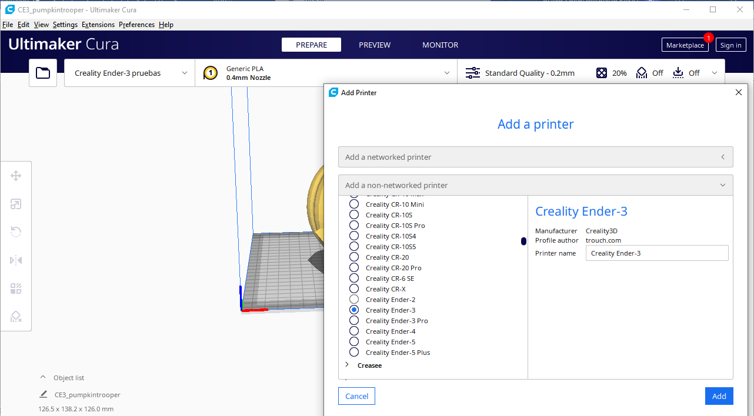Select the Mirror tool in left toolbar
The width and height of the screenshot is (754, 416).
tap(16, 260)
